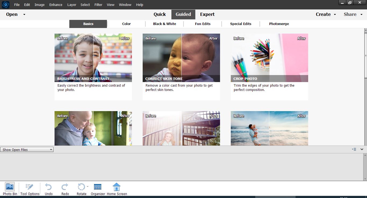
Task: Click the BRIGHTNESS AND CONTRAST title text
Action: point(83,79)
